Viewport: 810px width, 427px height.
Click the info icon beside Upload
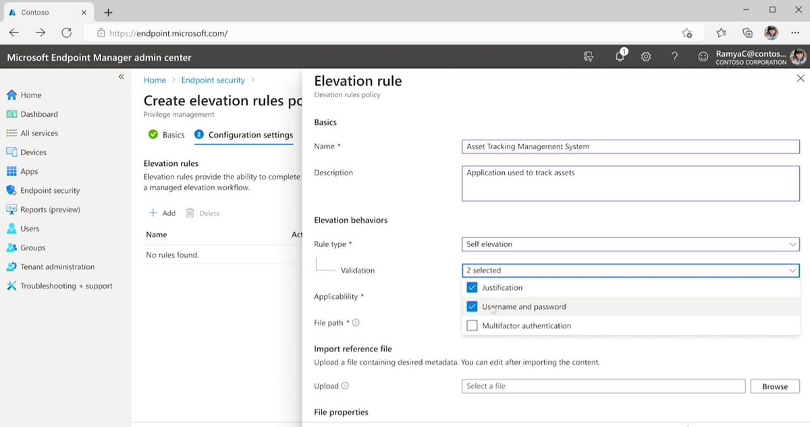[x=345, y=387]
